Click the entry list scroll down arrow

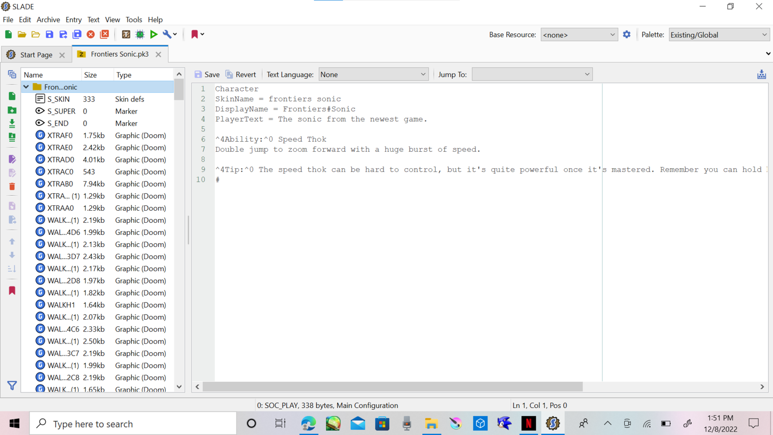pos(179,387)
